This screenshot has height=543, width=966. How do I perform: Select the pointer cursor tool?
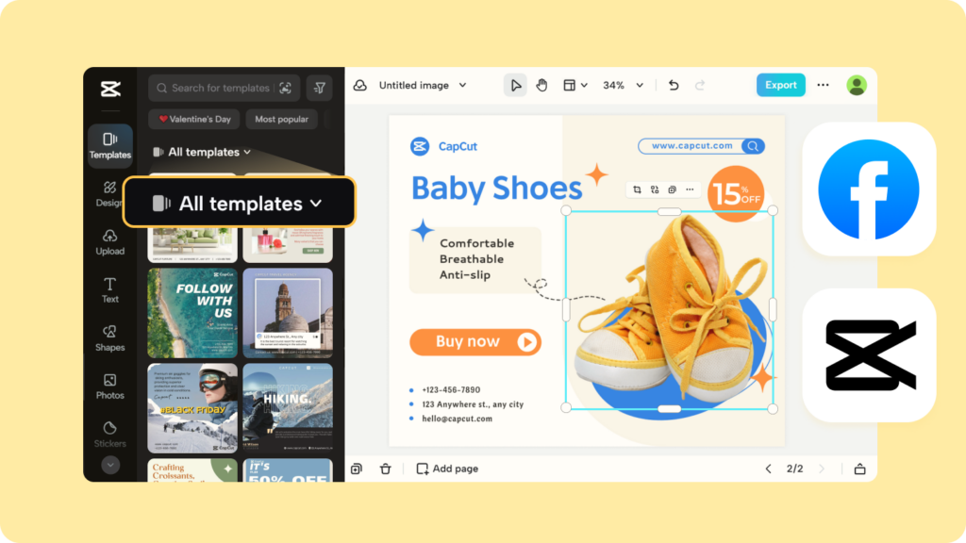515,85
